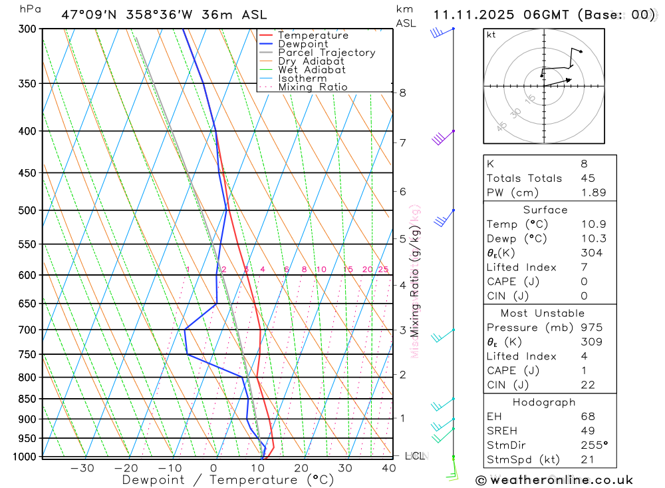Click the pink dotted Mixing Ratio legend line
The width and height of the screenshot is (665, 488).
pos(265,87)
